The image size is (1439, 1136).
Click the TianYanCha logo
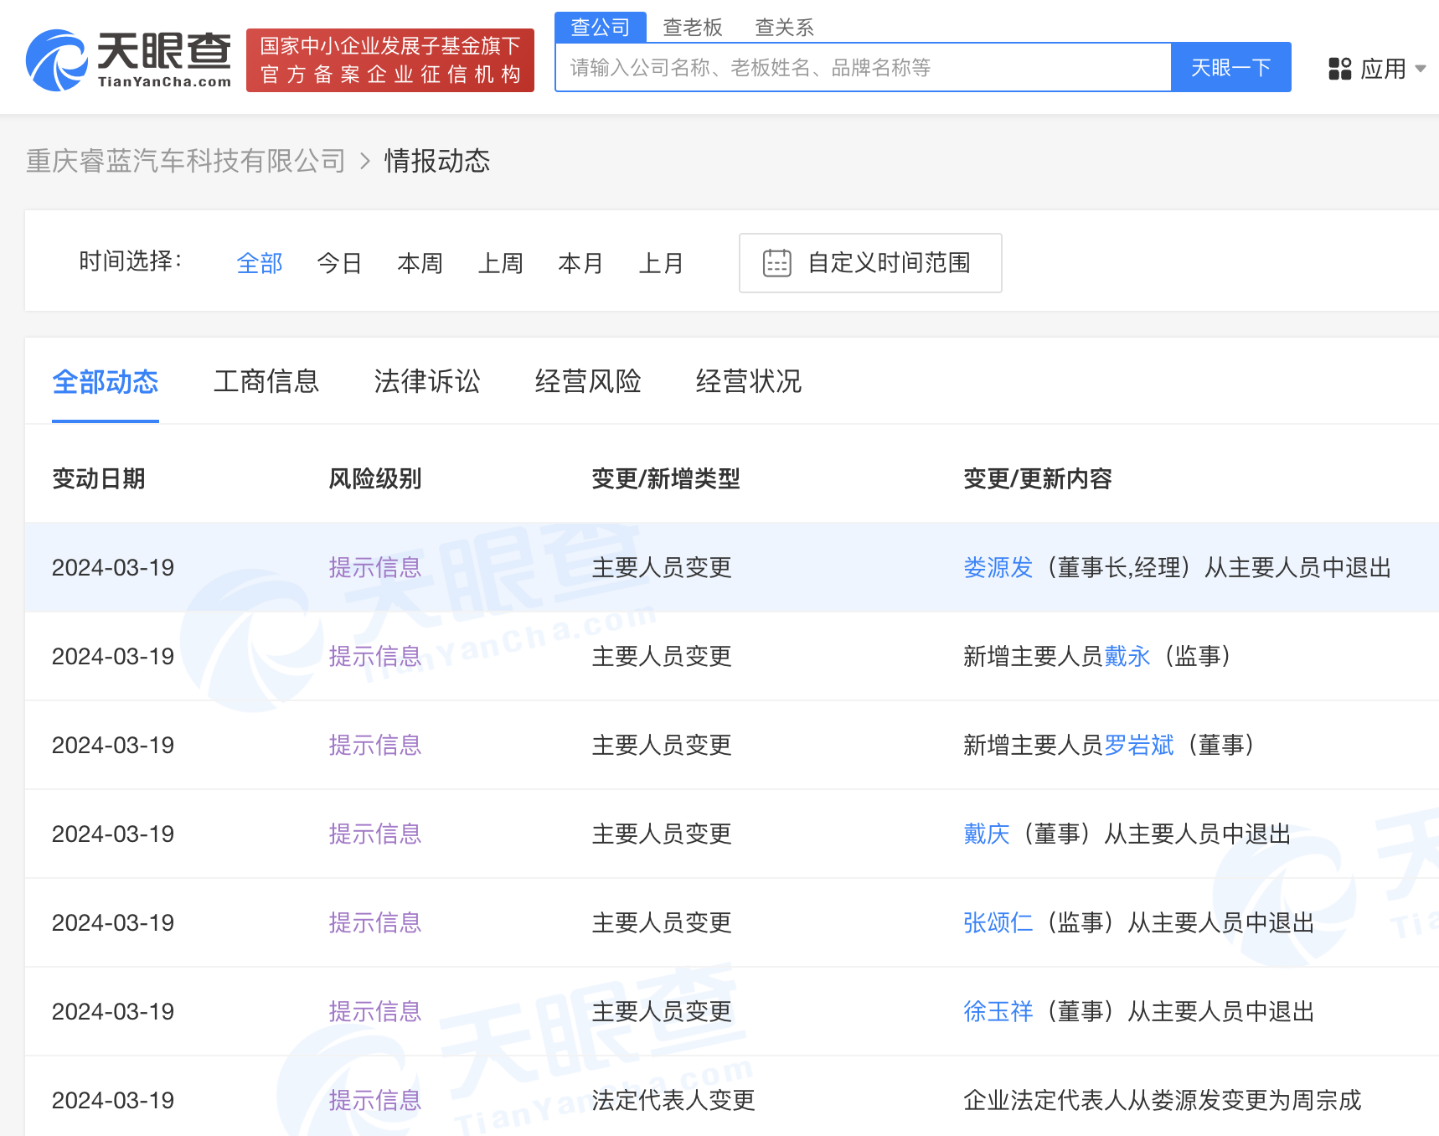(128, 60)
